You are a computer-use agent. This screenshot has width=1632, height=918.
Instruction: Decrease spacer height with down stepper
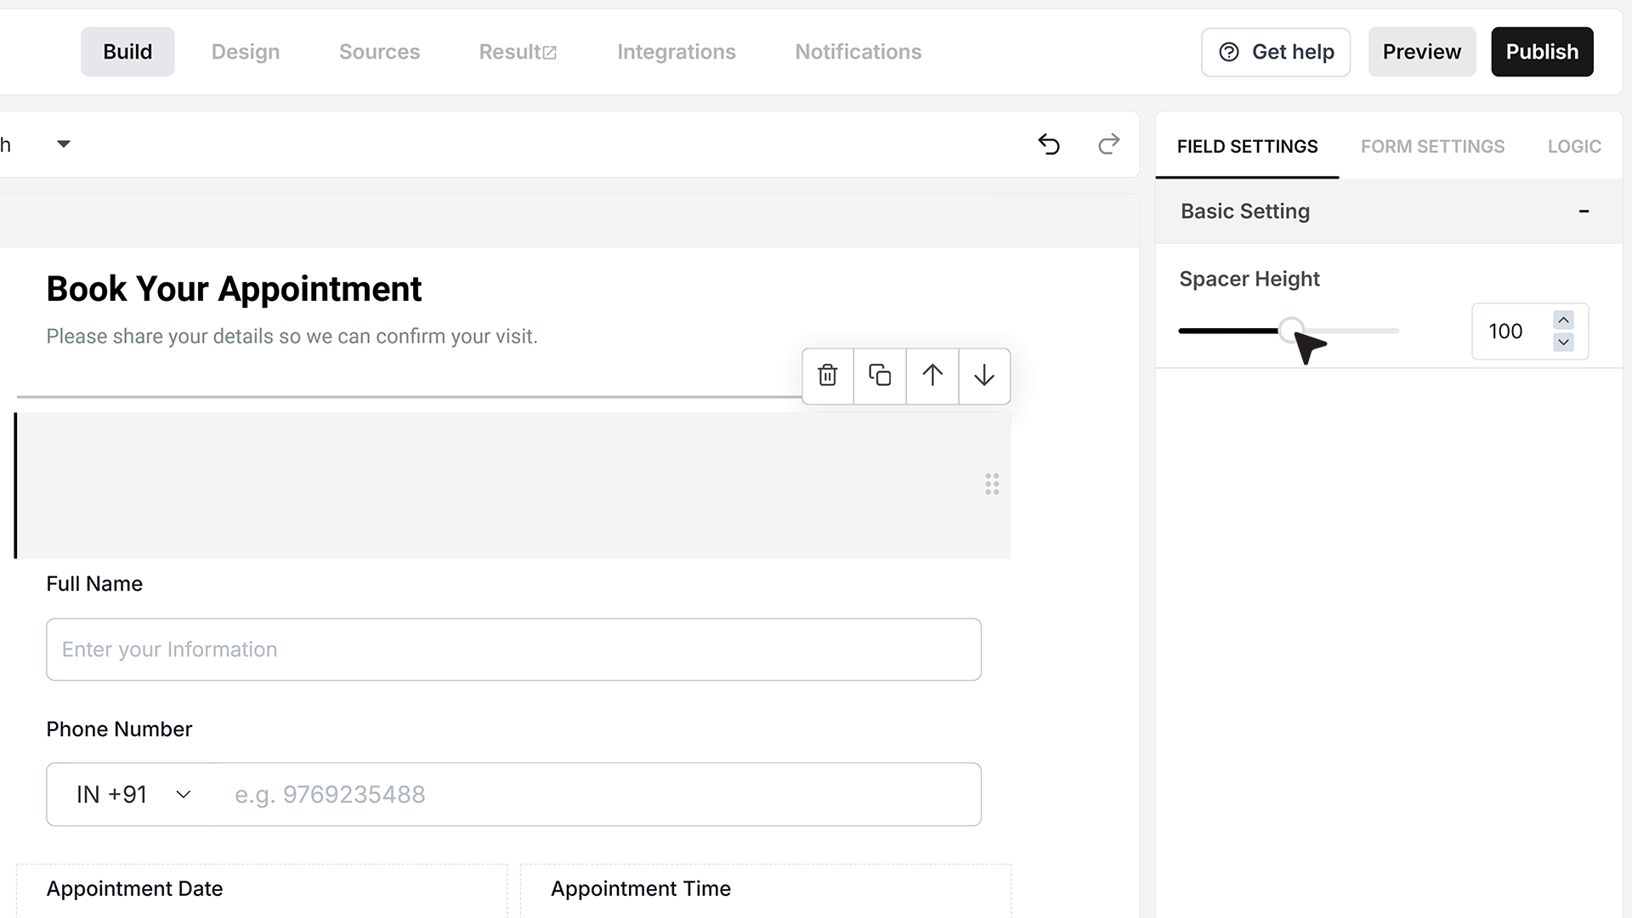[1564, 343]
